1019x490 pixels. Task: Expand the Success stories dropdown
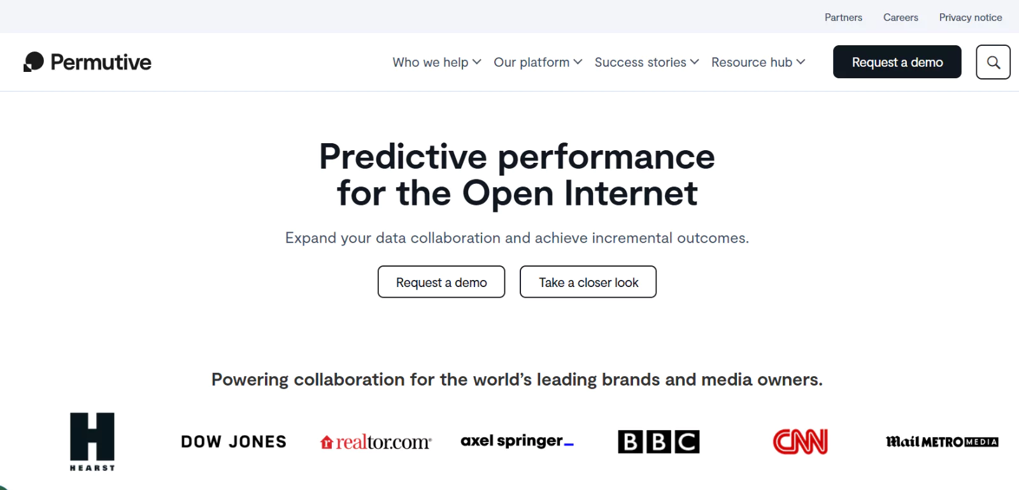pyautogui.click(x=646, y=62)
